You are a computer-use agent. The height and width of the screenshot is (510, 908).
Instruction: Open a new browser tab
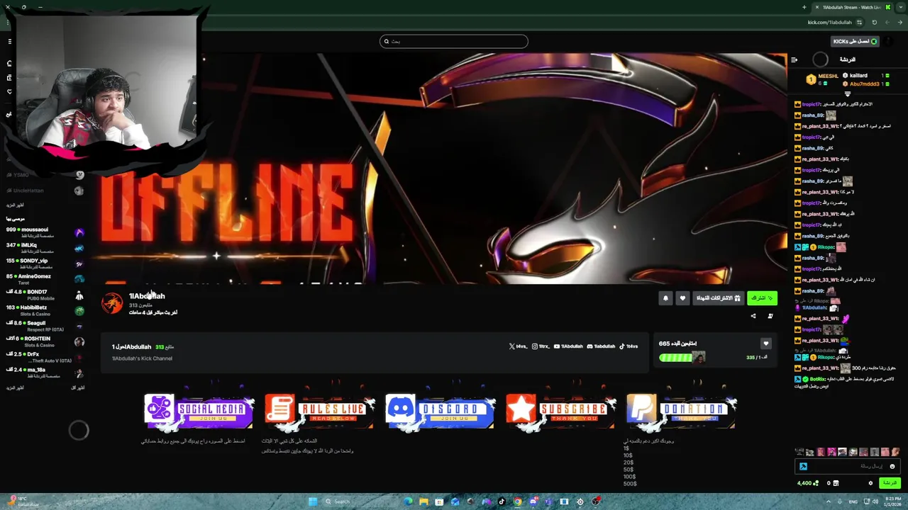(804, 7)
